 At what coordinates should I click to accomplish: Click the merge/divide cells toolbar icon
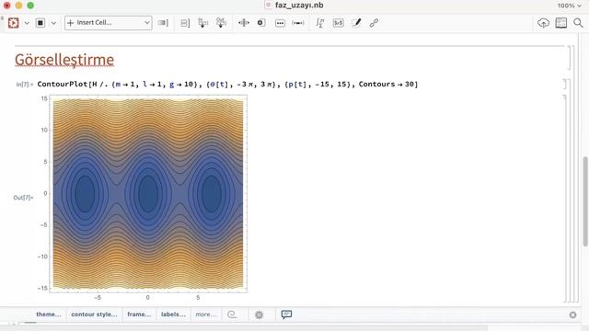(221, 23)
